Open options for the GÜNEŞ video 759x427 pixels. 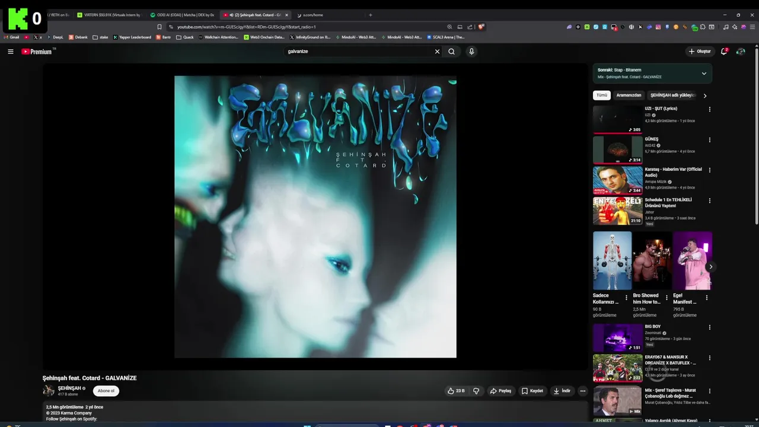tap(710, 140)
